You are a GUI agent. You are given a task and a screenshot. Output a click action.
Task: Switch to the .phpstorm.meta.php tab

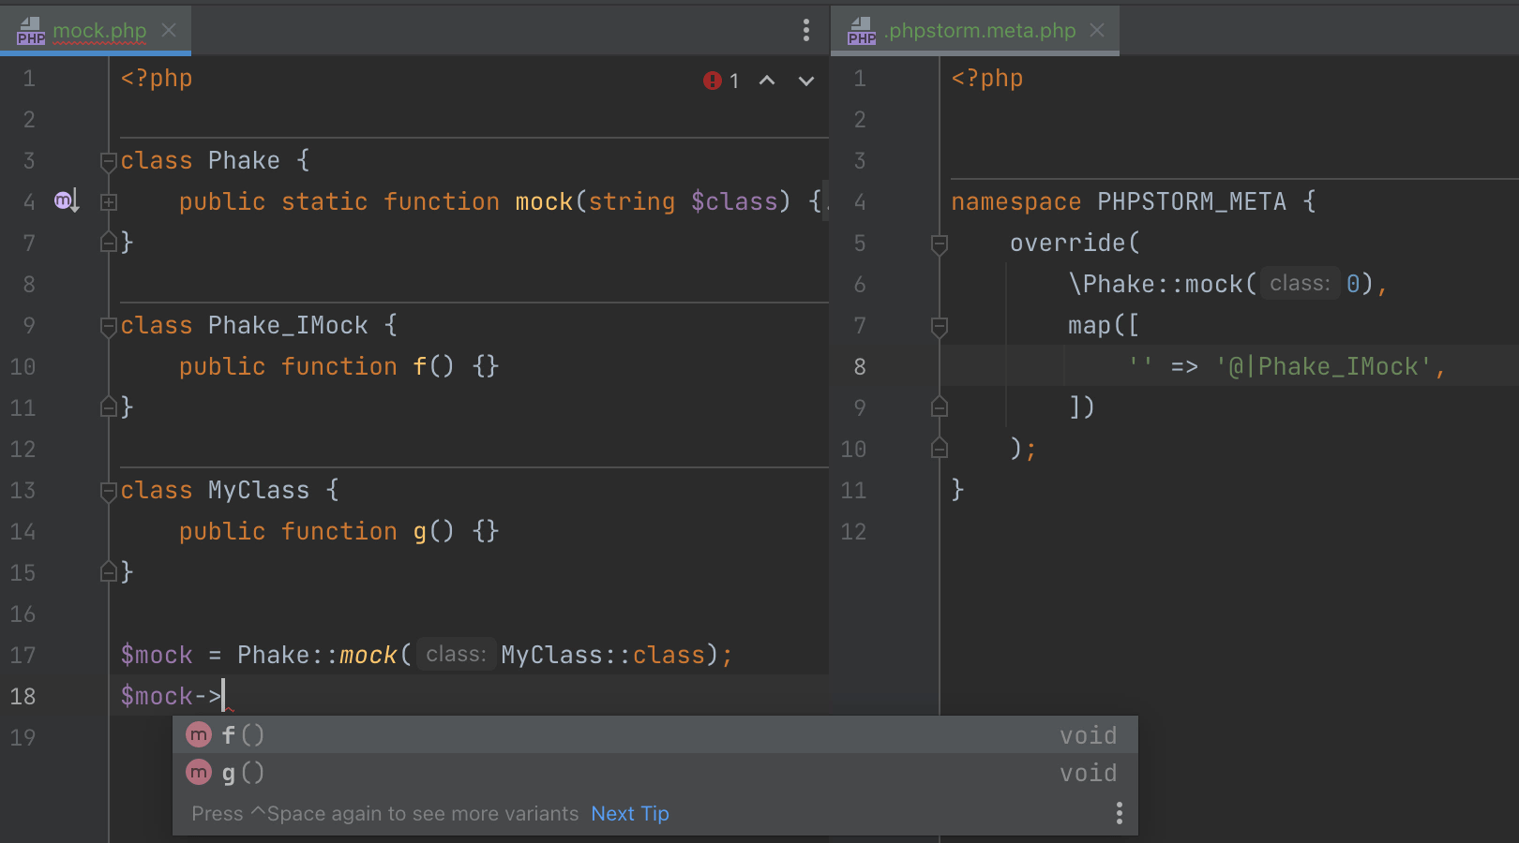(980, 31)
